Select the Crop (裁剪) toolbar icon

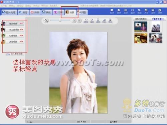[x=139, y=11]
